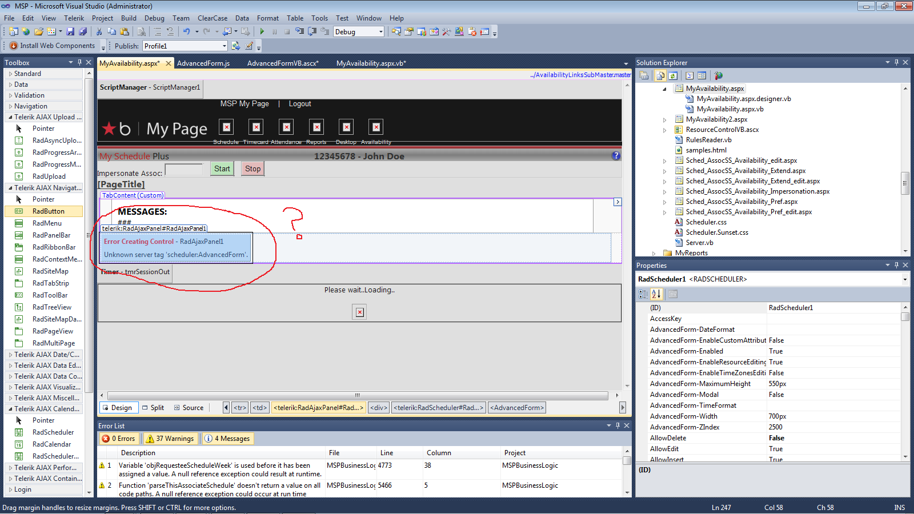Expand the Telerik AJAX Data Ed... toolbox group
914x514 pixels.
tap(45, 366)
